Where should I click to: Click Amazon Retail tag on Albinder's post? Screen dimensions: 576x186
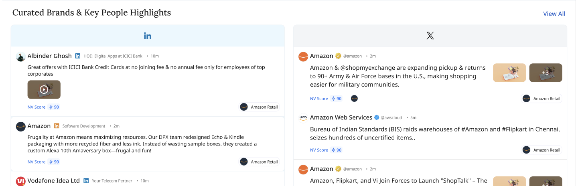click(x=259, y=107)
